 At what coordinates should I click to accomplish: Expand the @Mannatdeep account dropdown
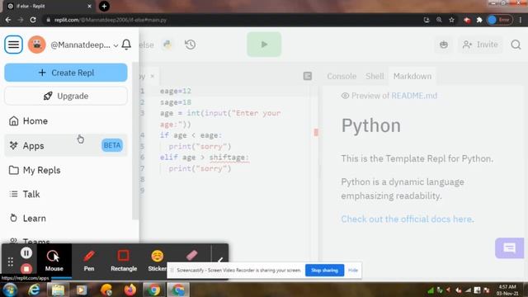tap(115, 45)
